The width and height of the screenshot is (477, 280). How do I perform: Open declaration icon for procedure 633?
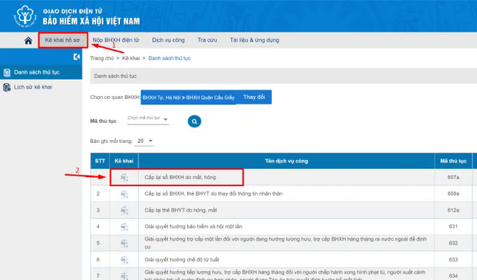[124, 260]
